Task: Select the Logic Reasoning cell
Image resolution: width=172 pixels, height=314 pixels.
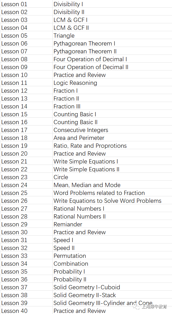Action: 112,83
